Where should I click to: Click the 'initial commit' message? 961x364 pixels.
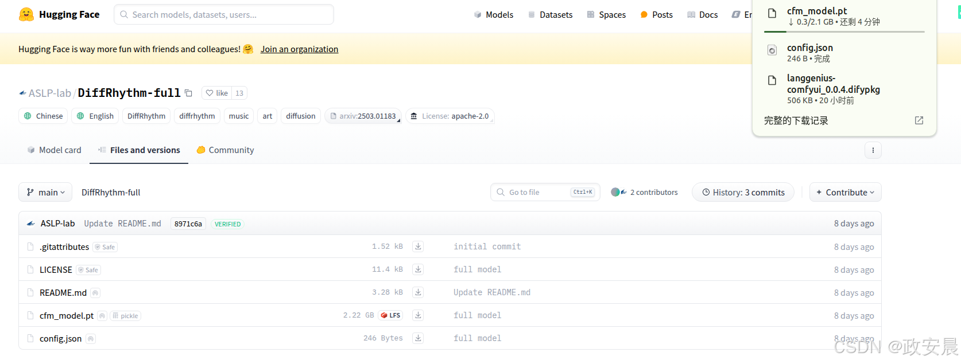[487, 246]
